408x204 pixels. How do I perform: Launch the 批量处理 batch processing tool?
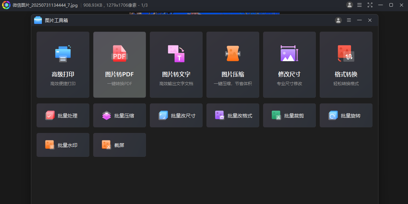pos(63,115)
